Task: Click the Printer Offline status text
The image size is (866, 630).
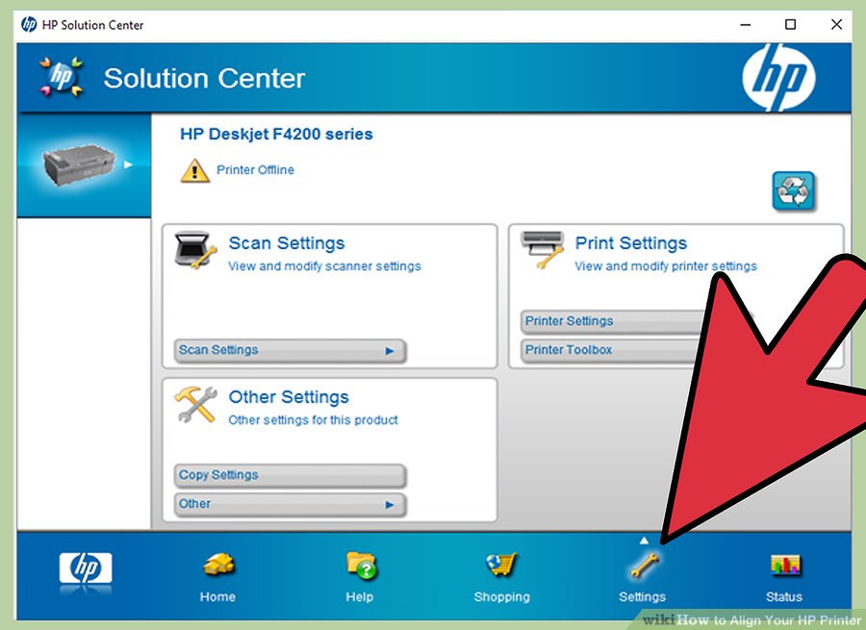Action: coord(255,170)
